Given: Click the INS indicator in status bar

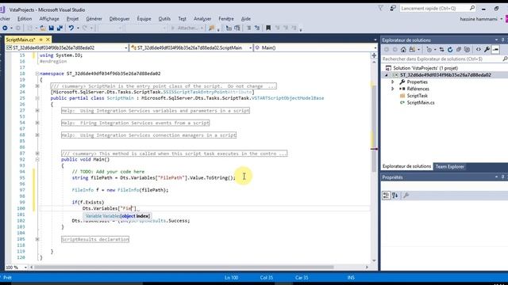Looking at the screenshot, I should coord(351,278).
